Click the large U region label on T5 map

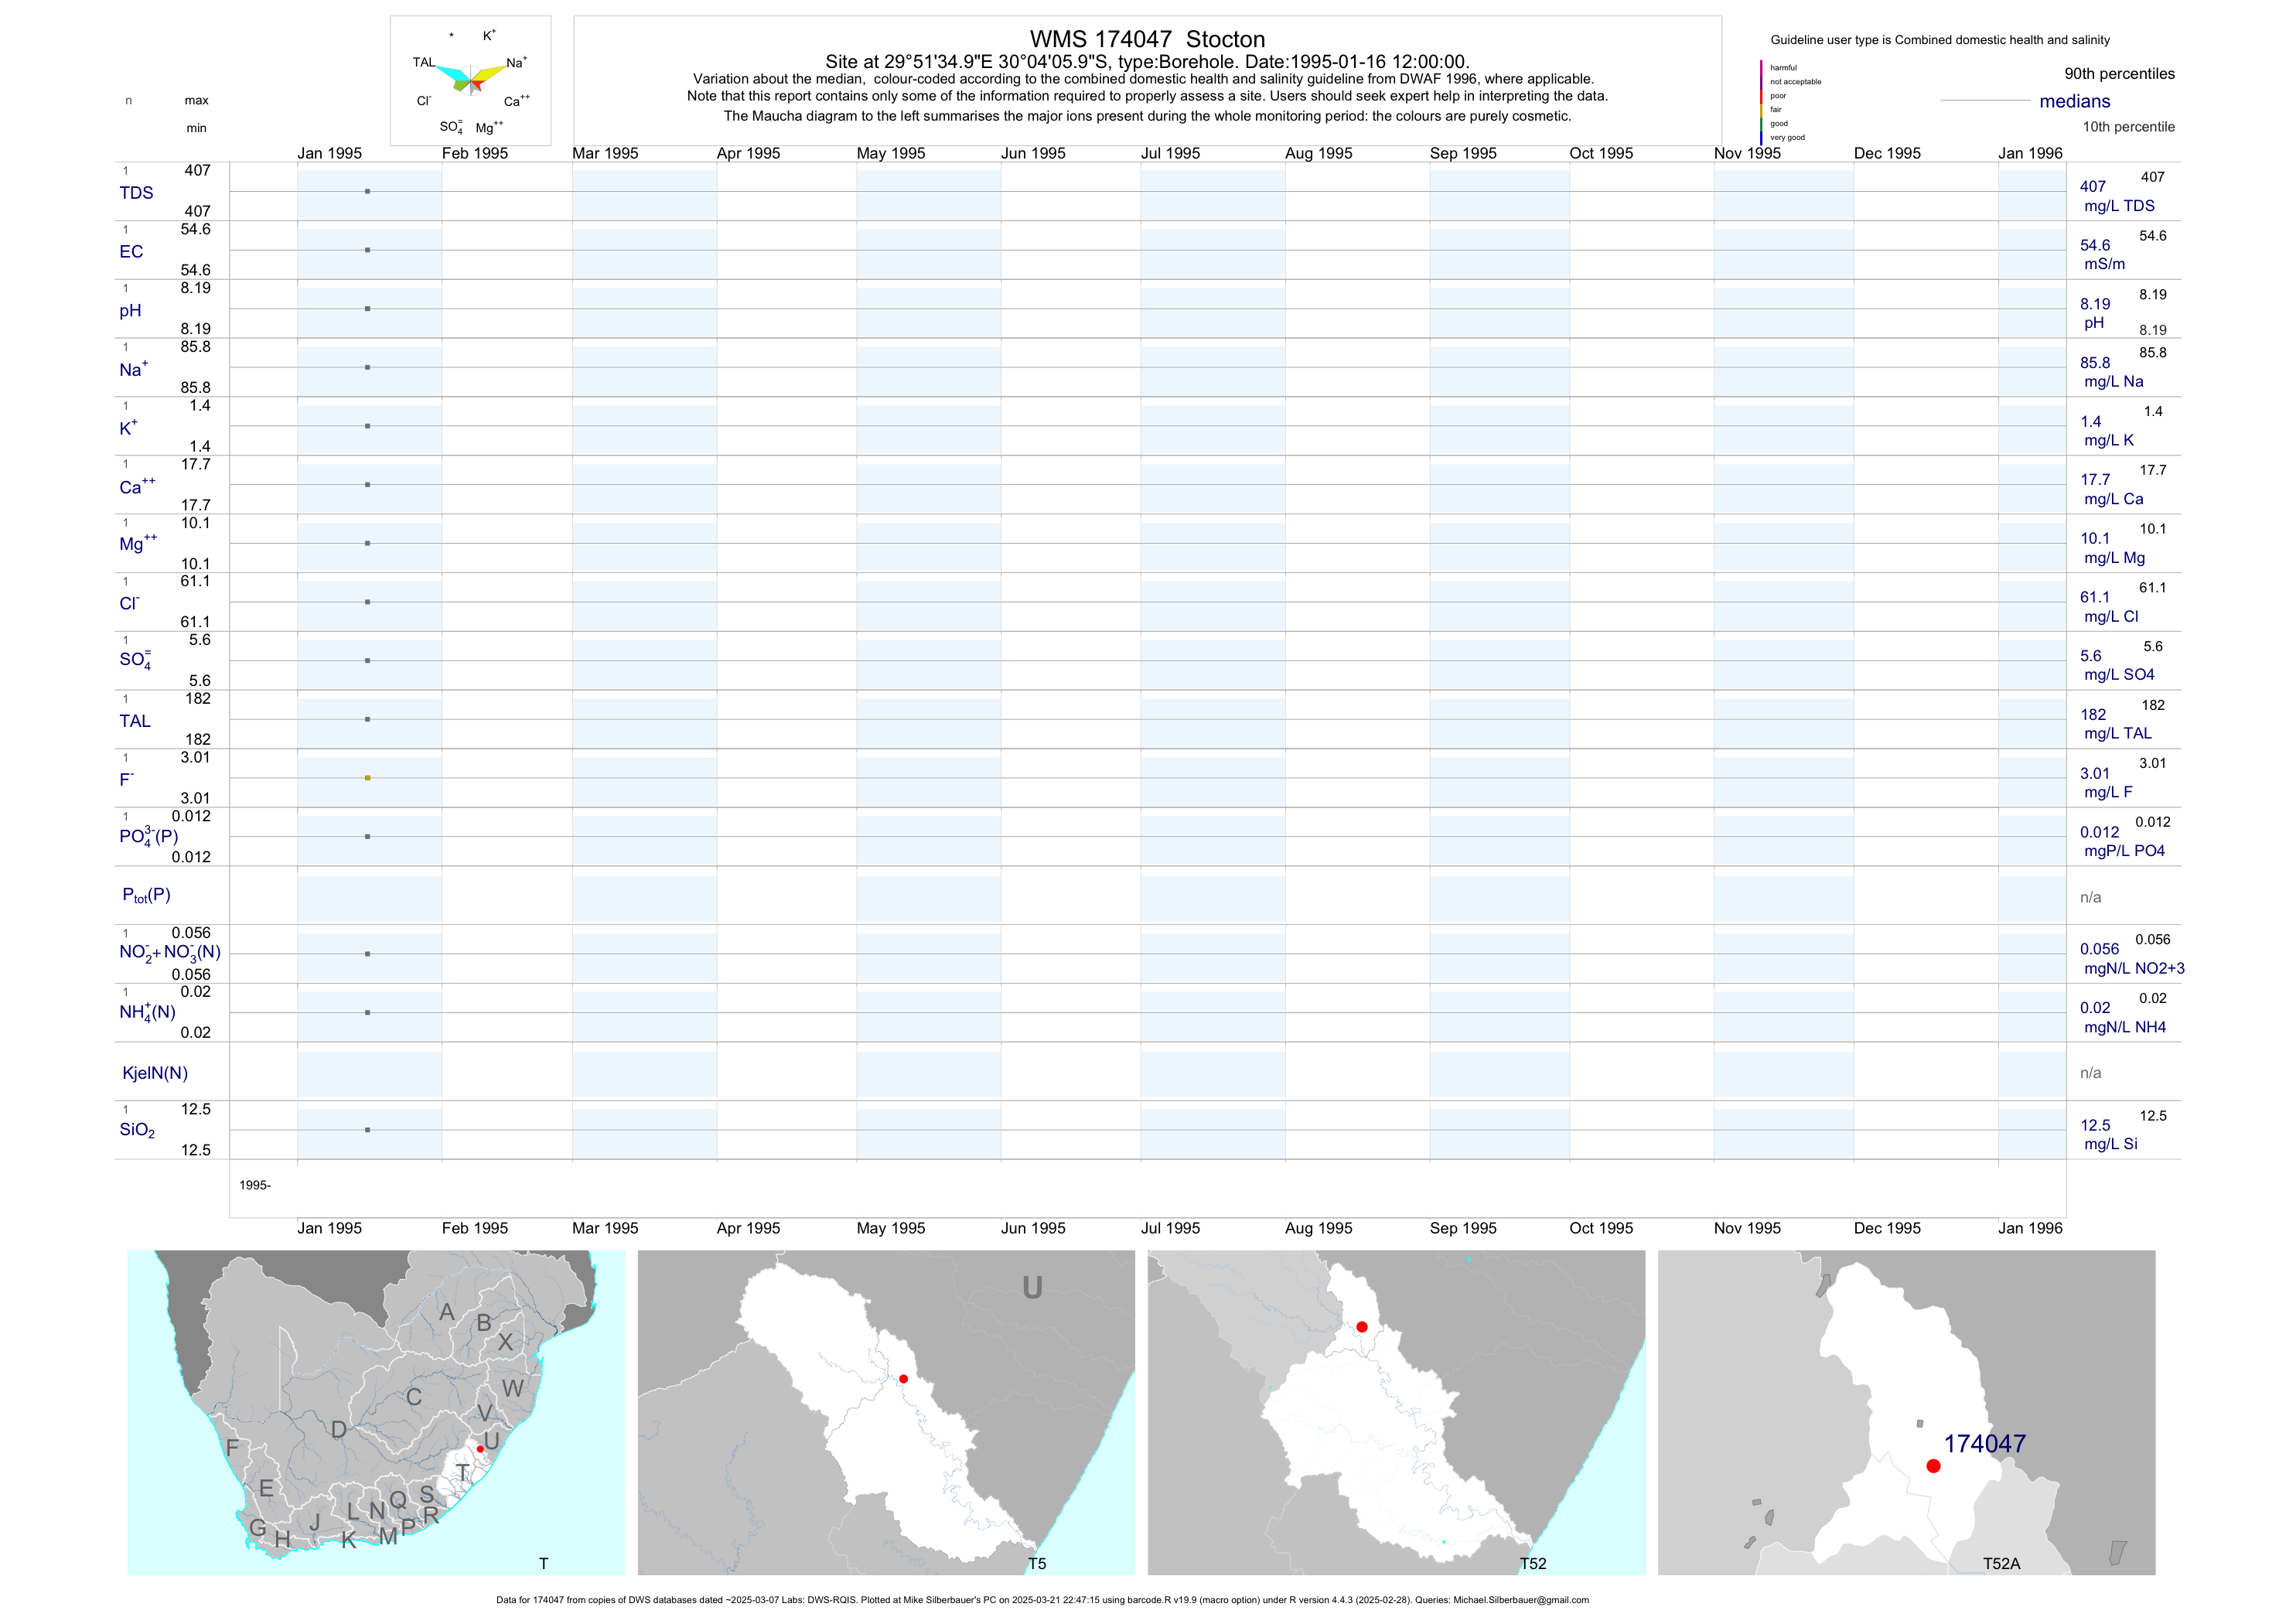(x=1032, y=1288)
